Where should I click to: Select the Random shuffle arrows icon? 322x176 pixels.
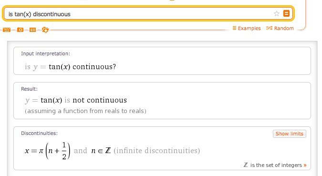pyautogui.click(x=269, y=28)
